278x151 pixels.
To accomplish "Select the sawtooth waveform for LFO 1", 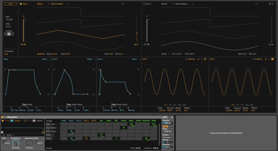I will (175, 105).
